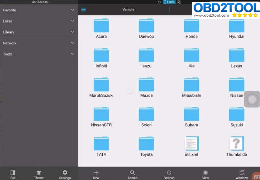The image size is (260, 180).
Task: Open the Windows switcher
Action: pyautogui.click(x=242, y=174)
